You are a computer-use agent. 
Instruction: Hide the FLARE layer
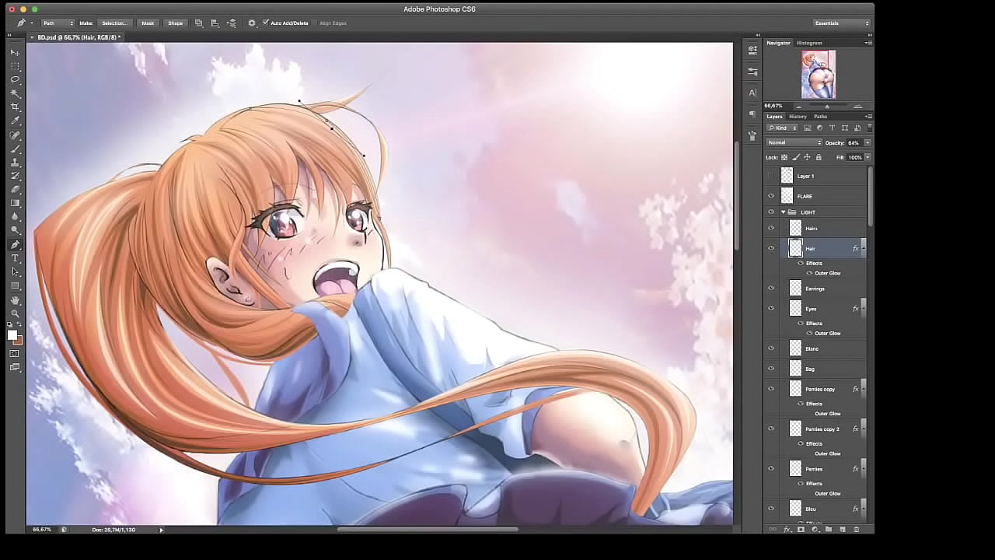pyautogui.click(x=771, y=196)
